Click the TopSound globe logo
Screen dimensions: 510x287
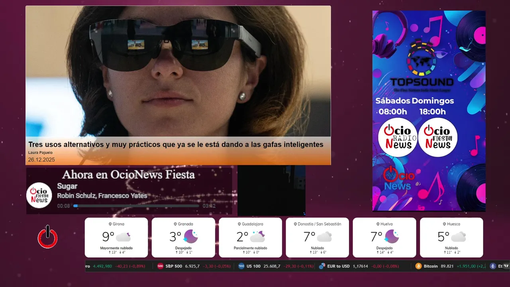click(x=422, y=58)
